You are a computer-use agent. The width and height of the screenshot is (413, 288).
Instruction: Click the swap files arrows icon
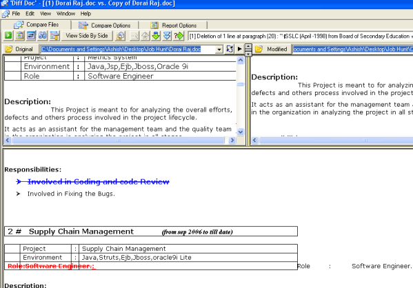coord(31,36)
